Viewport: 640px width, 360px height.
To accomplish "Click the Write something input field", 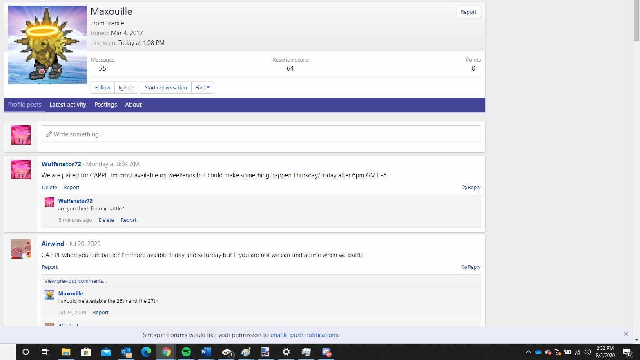I will [261, 134].
